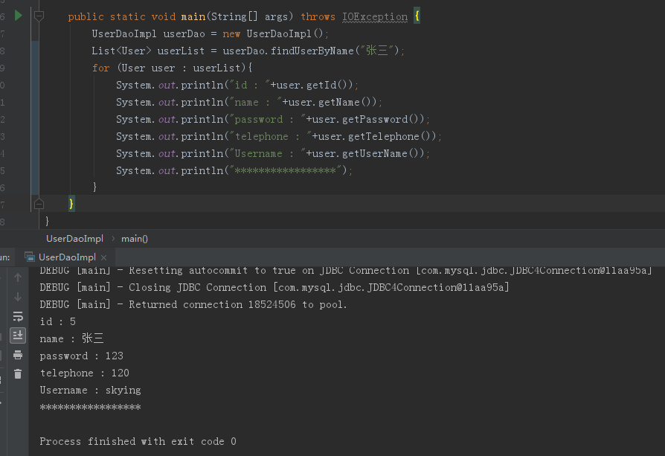Image resolution: width=665 pixels, height=456 pixels.
Task: Click the Up the Stack Trace arrow
Action: point(18,277)
